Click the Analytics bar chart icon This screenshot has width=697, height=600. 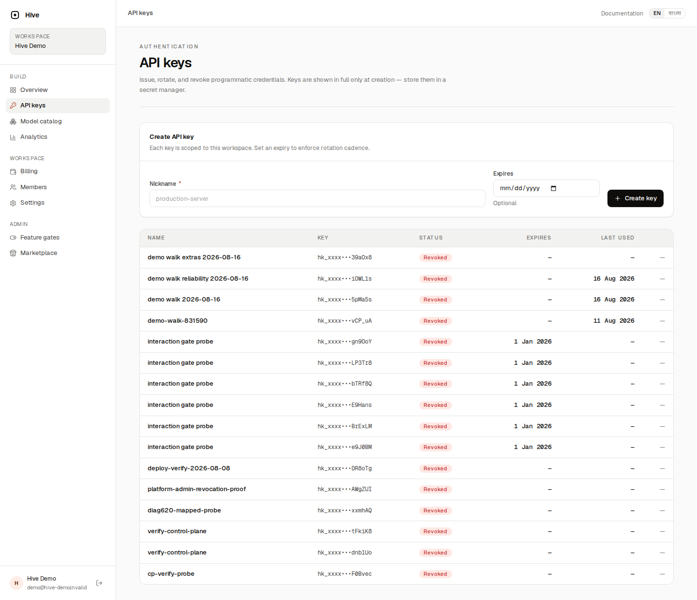[x=13, y=137]
